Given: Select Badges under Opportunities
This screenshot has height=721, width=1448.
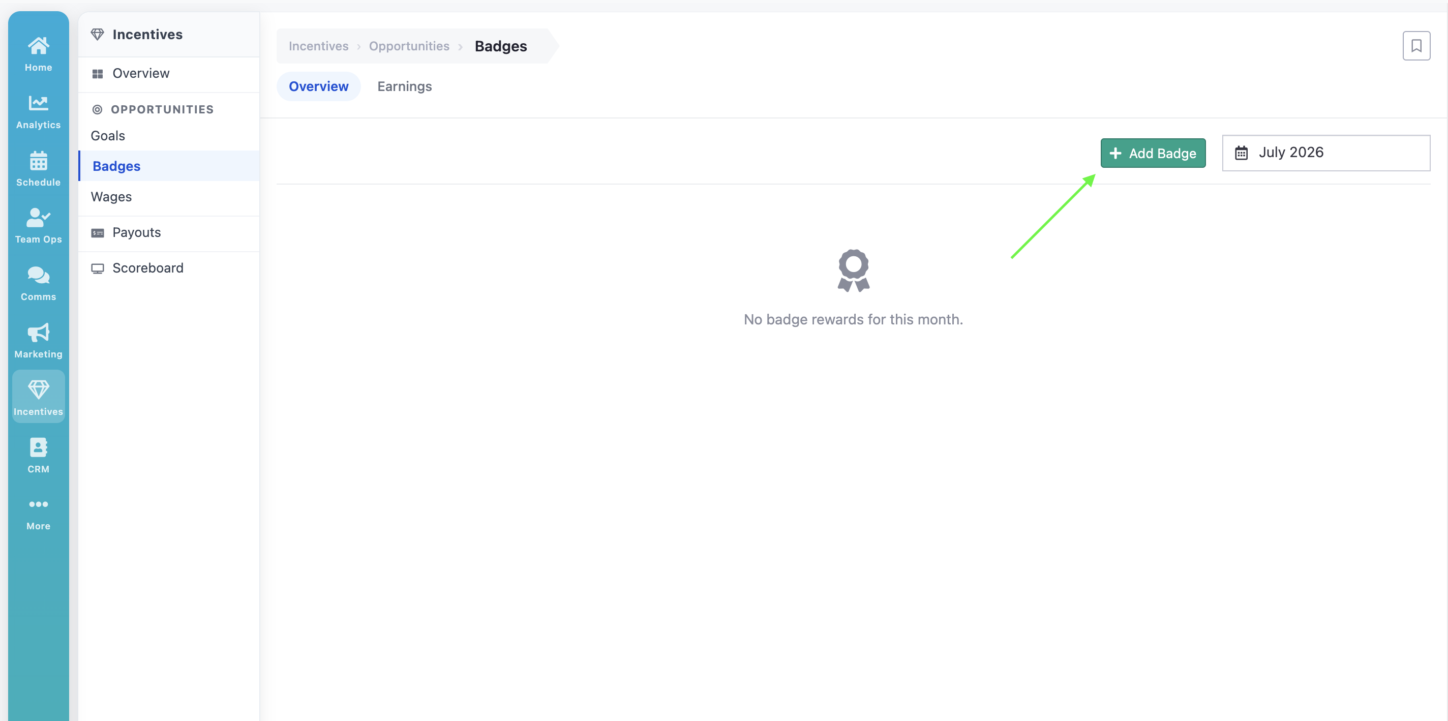Looking at the screenshot, I should pos(169,166).
